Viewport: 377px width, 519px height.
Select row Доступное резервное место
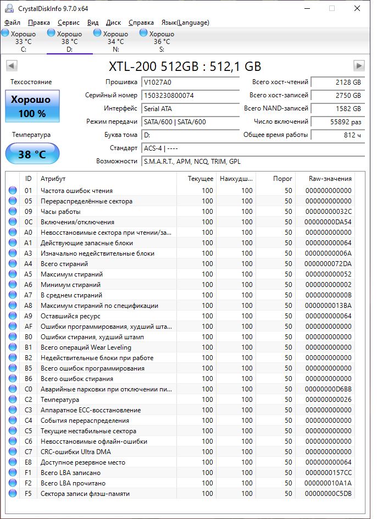(x=180, y=462)
